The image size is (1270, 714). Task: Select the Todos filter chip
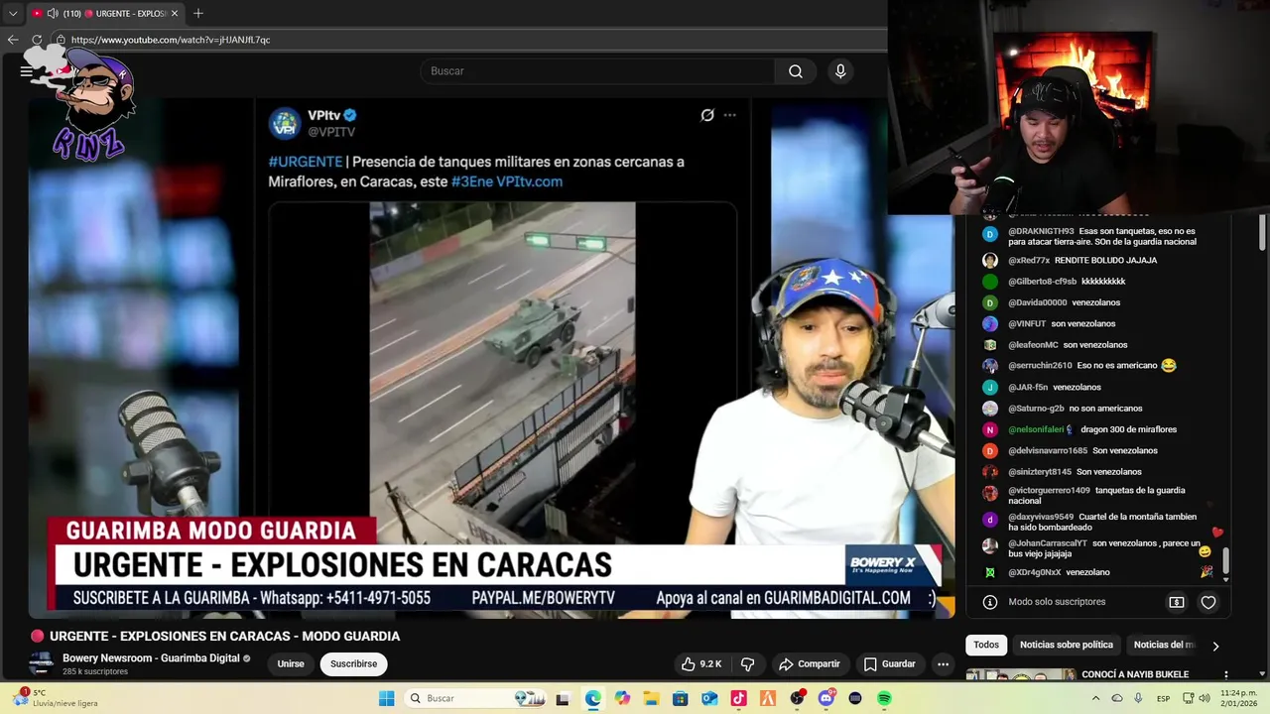(986, 645)
